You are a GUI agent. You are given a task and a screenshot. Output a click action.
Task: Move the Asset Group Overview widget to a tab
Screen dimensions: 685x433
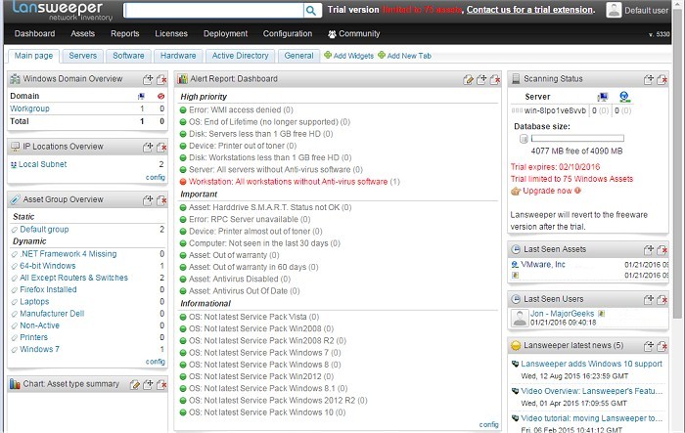148,199
